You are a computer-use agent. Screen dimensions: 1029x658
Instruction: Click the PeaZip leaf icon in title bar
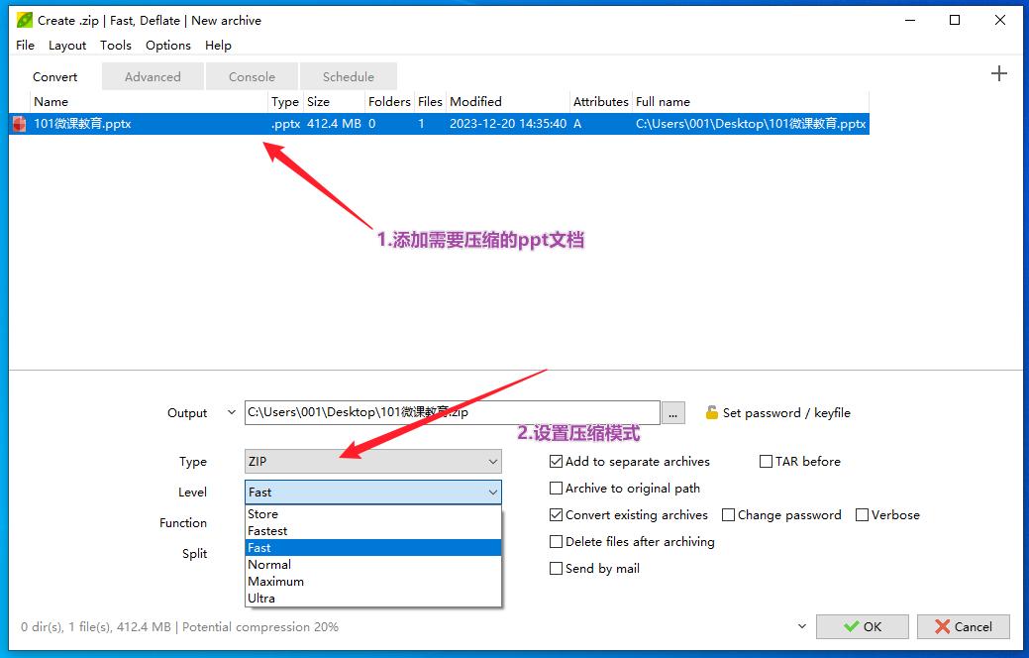[x=24, y=20]
